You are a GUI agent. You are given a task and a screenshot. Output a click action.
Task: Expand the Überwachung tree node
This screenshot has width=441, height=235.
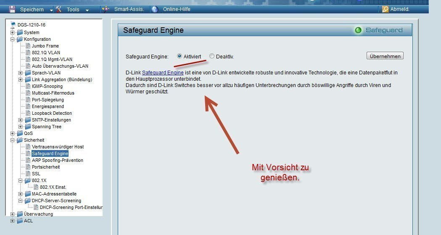(x=12, y=214)
